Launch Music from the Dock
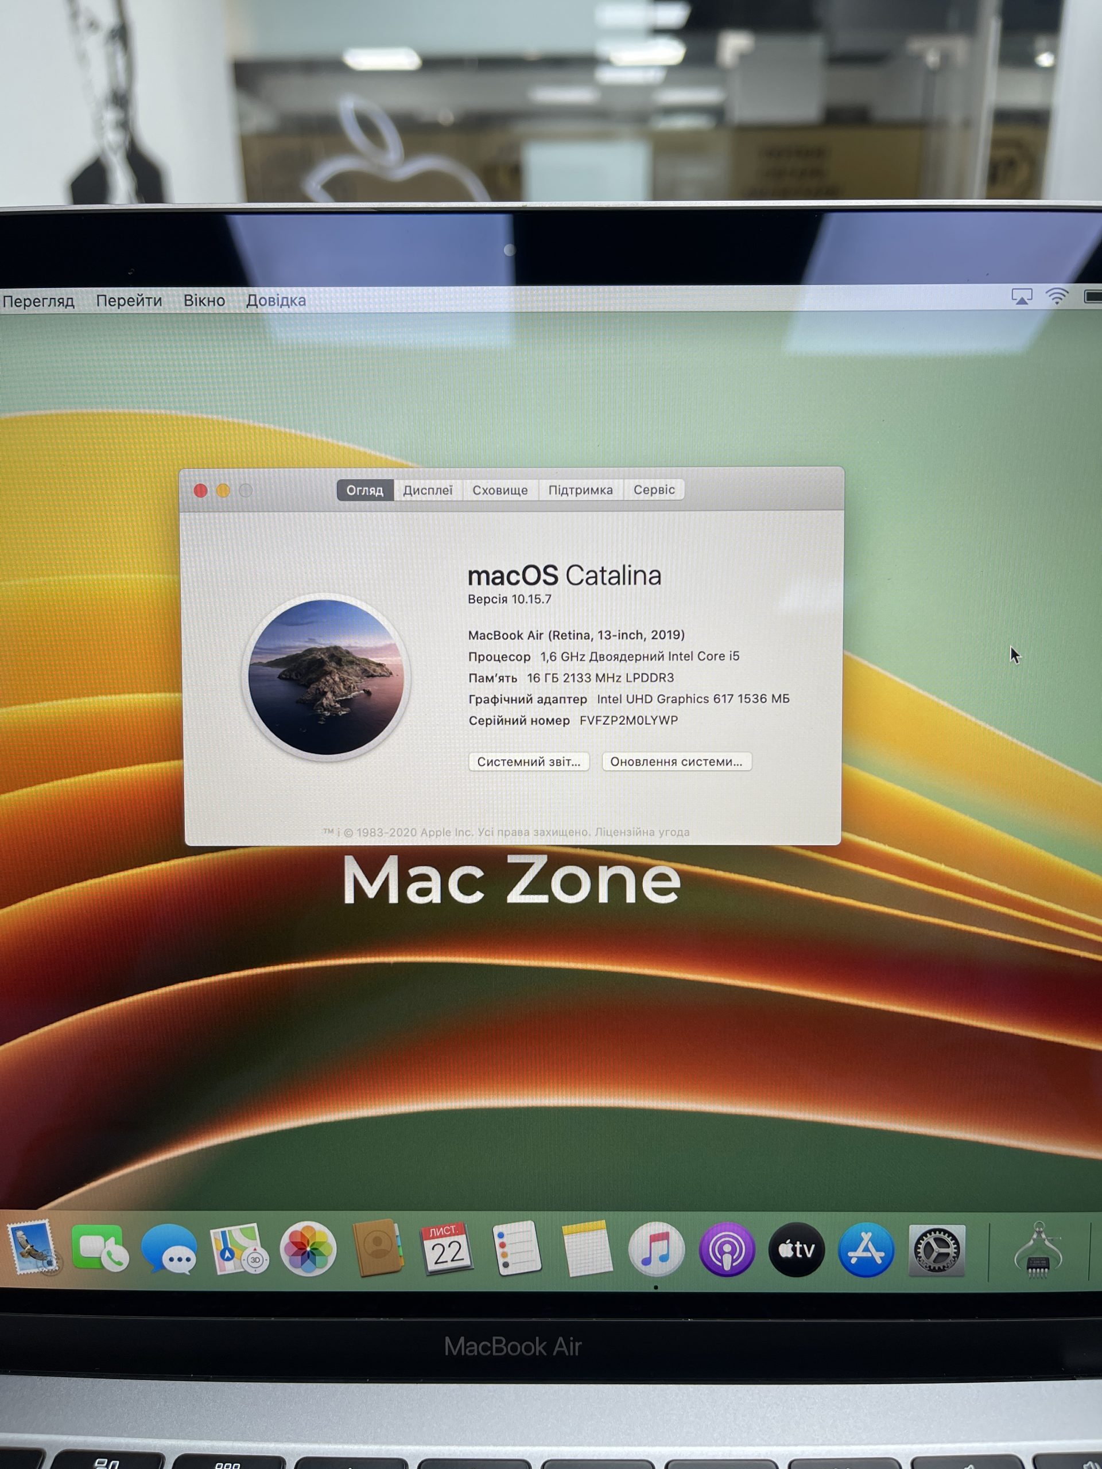1102x1469 pixels. point(655,1250)
